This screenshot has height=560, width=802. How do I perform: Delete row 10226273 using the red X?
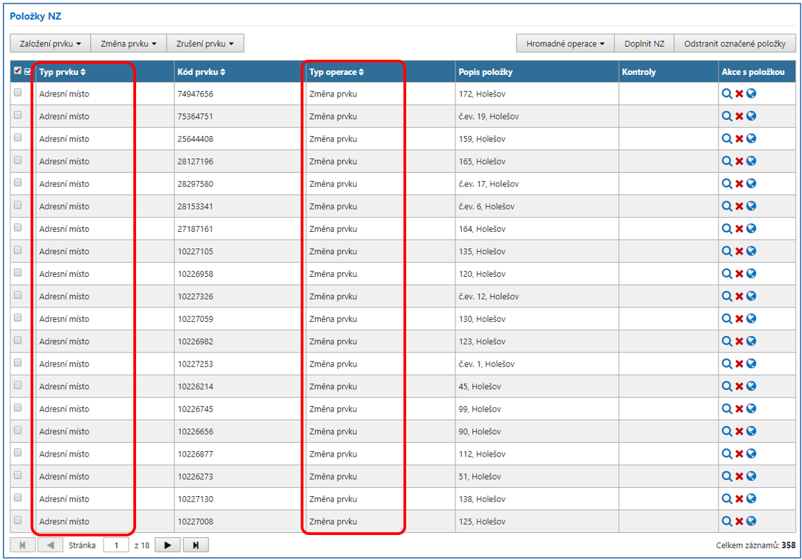click(x=740, y=477)
